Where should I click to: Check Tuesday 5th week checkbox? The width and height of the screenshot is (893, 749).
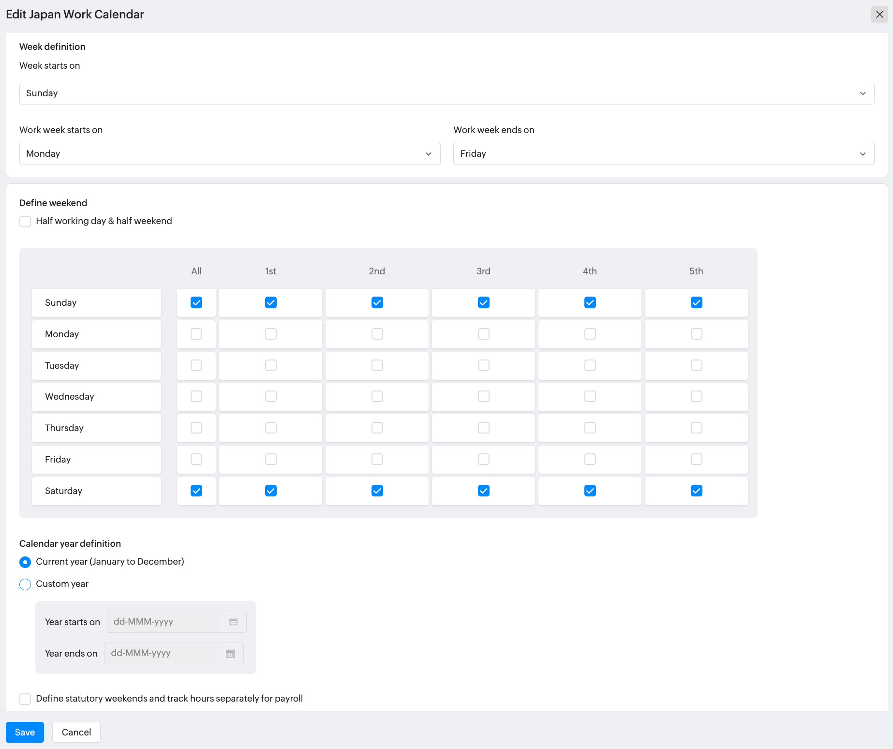pos(697,365)
